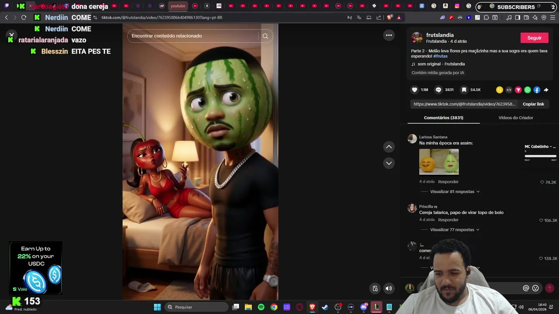Expand 'Visualizar 81 respostas' under Larissa's comment
The height and width of the screenshot is (314, 559).
pyautogui.click(x=455, y=191)
